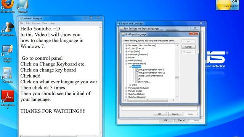244x137 pixels.
Task: Open the Notepad View menu
Action: click(45, 23)
